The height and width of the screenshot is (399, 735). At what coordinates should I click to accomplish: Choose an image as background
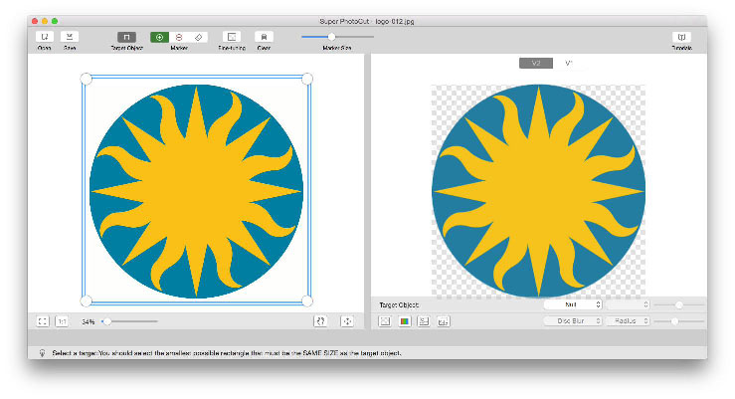click(x=443, y=321)
